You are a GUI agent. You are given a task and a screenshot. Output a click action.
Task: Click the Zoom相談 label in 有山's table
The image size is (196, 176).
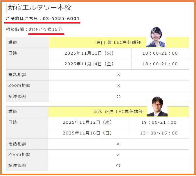pyautogui.click(x=19, y=85)
